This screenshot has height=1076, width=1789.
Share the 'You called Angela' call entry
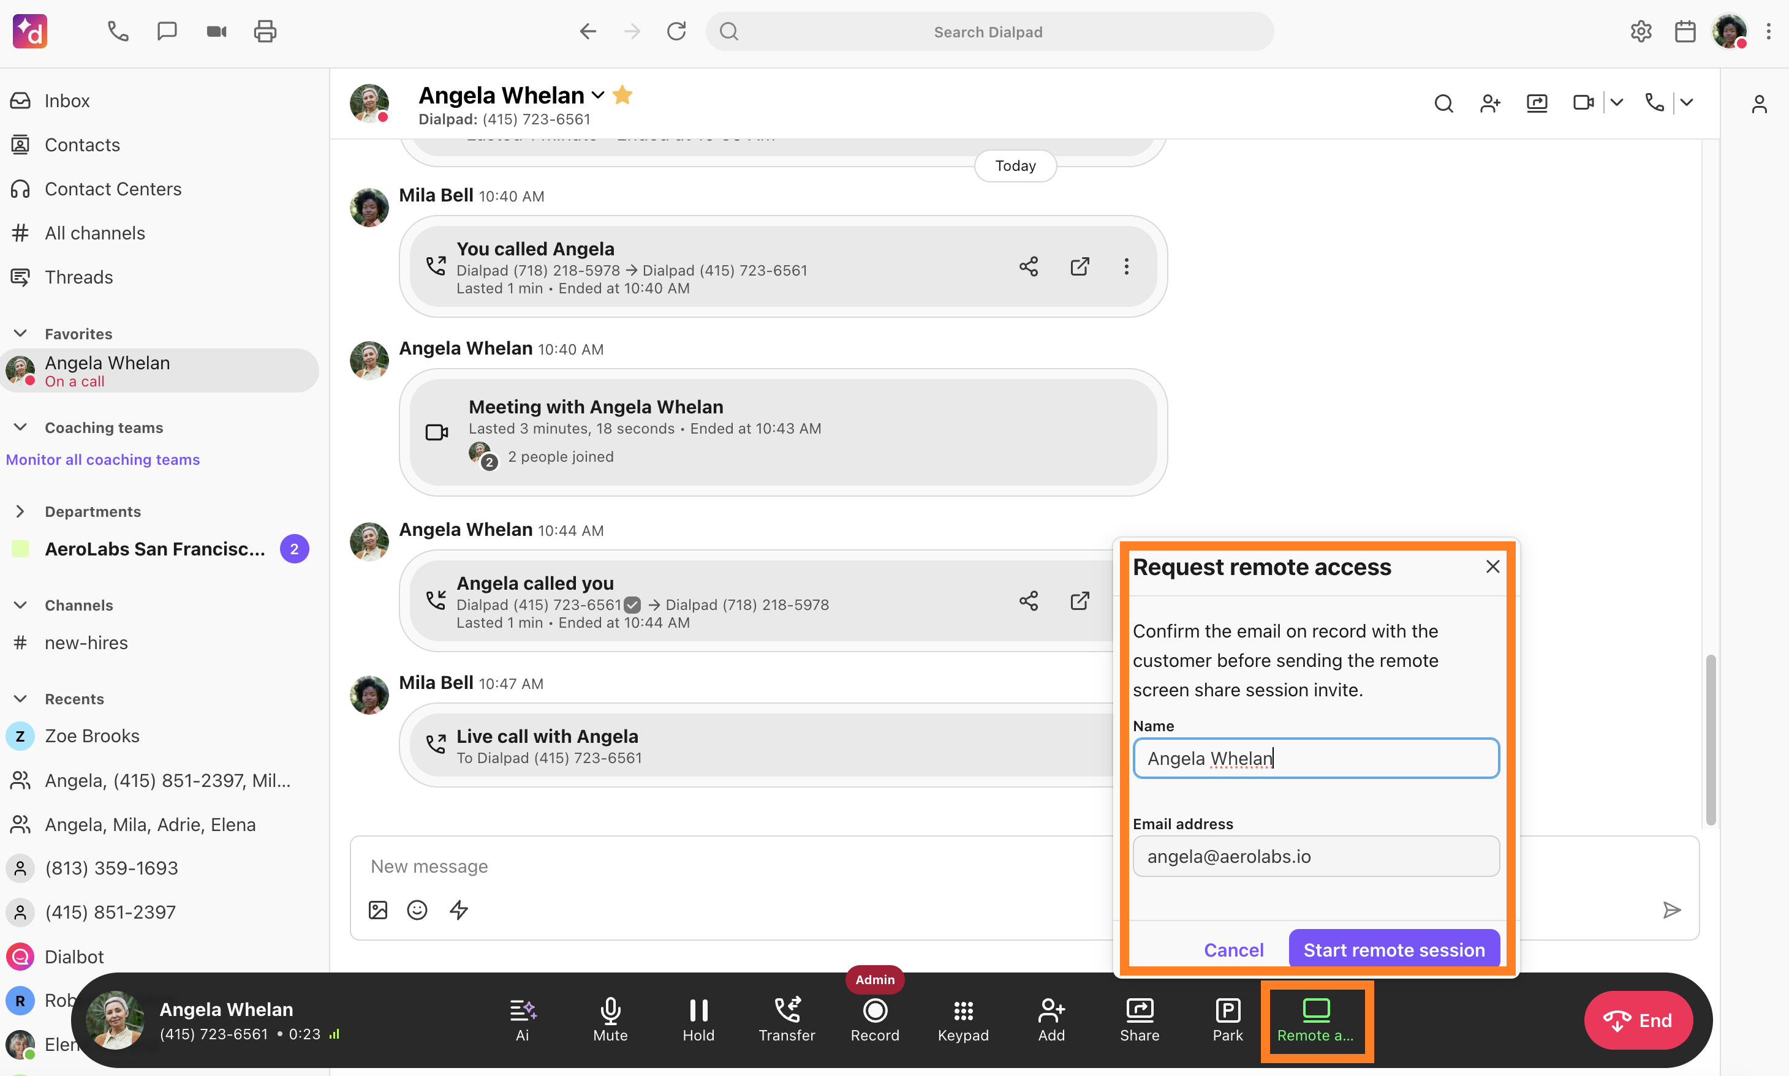(x=1028, y=266)
